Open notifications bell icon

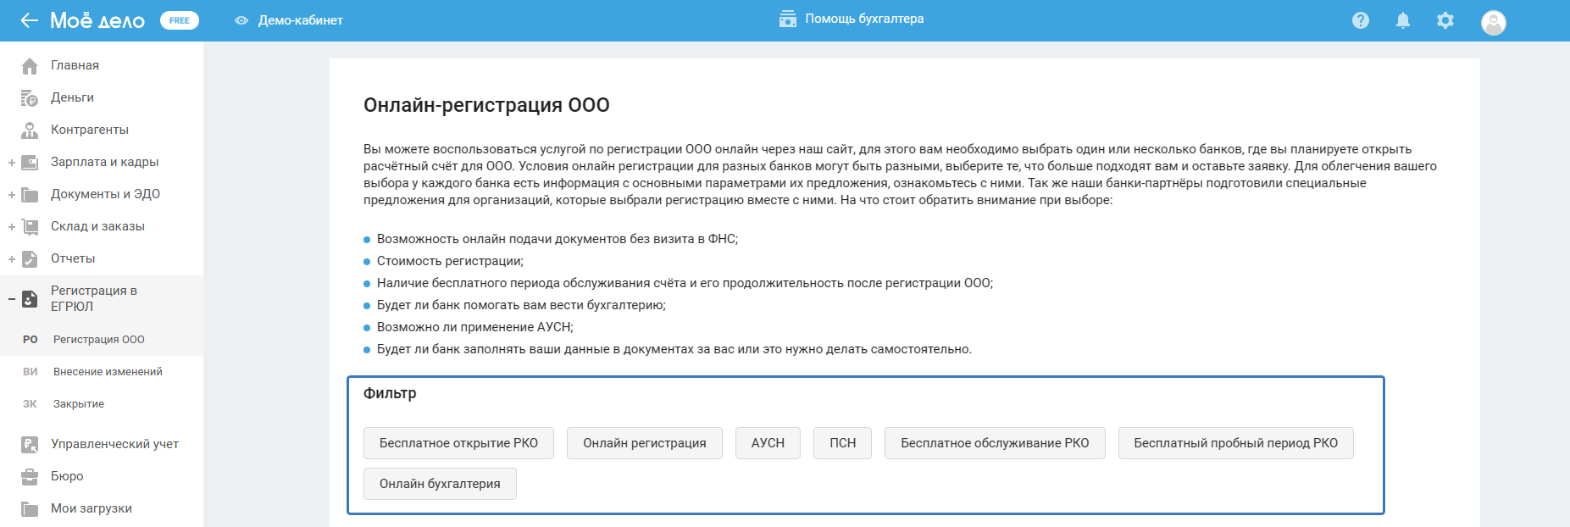tap(1403, 20)
